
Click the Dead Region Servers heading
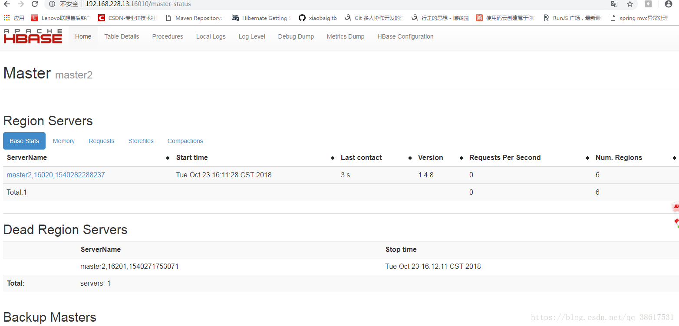click(x=65, y=229)
